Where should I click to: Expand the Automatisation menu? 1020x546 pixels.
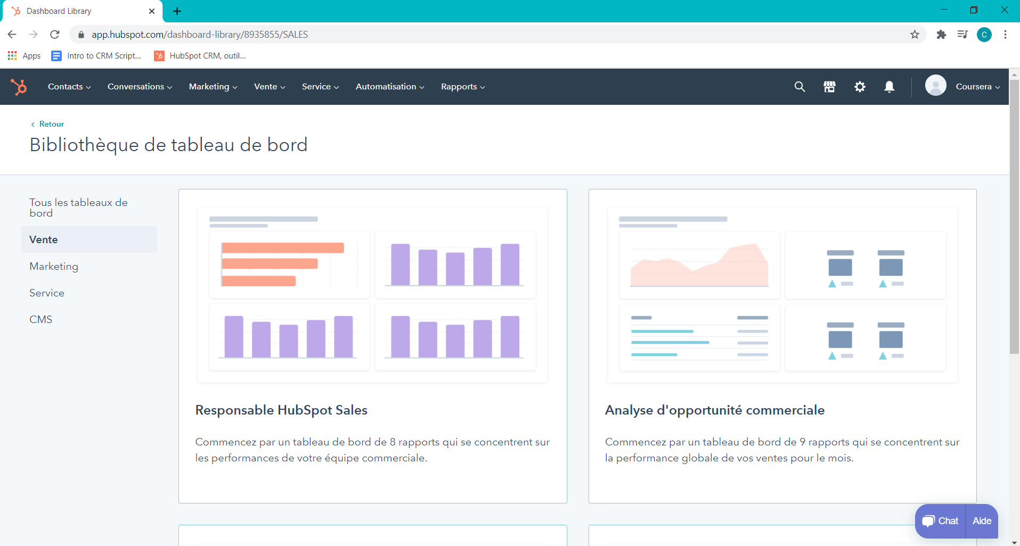coord(390,86)
